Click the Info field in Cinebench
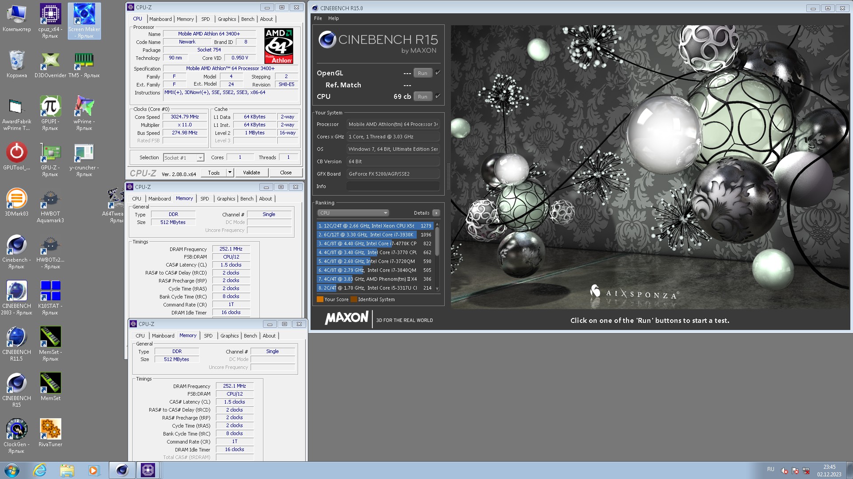 393,186
